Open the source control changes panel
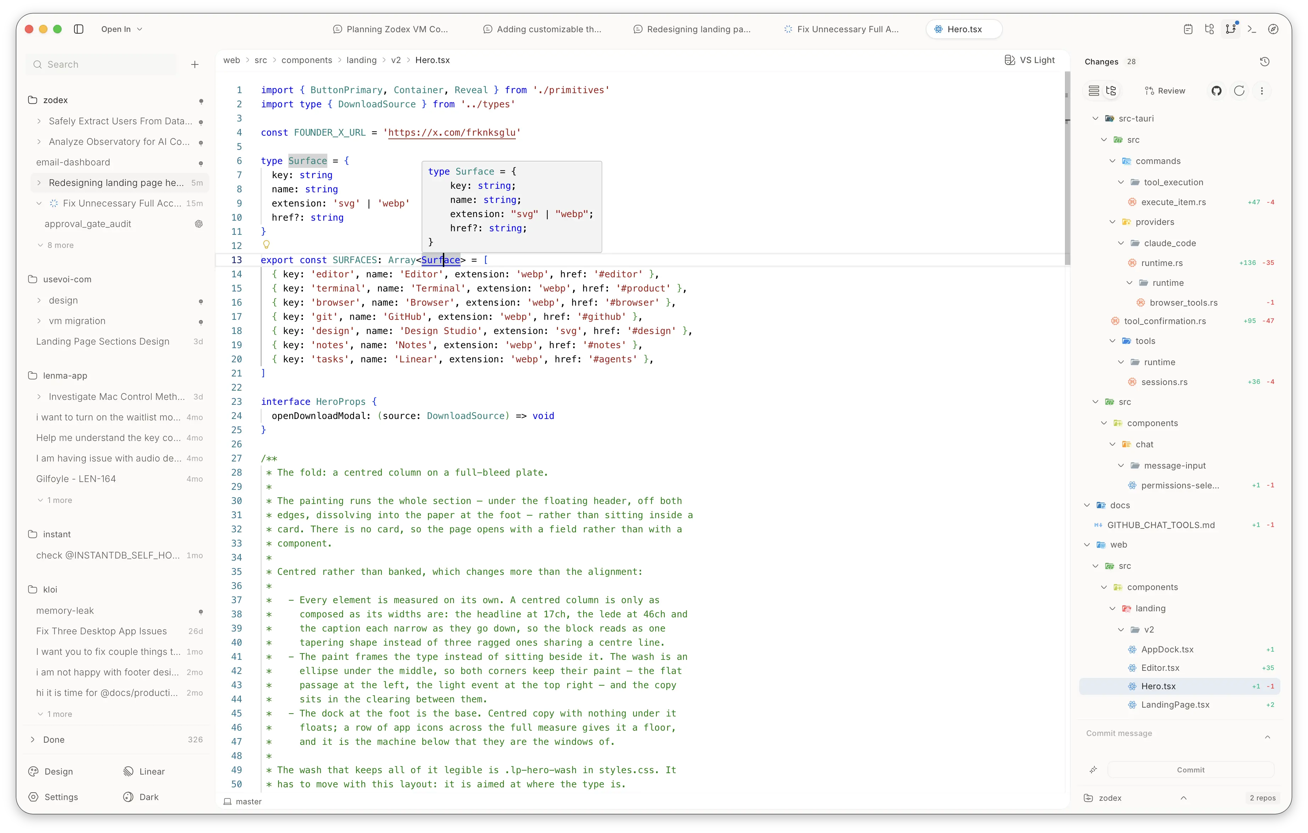Screen dimensions: 1308x833 1230,29
